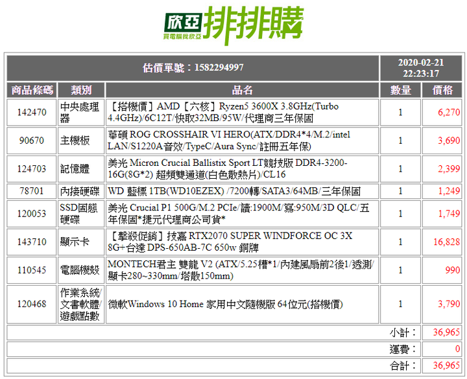Select category 中央處理器
467x379 pixels.
80,113
